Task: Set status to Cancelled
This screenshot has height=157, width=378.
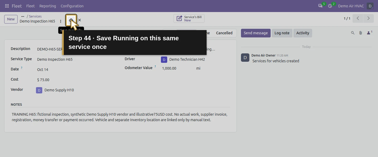Action: [224, 33]
